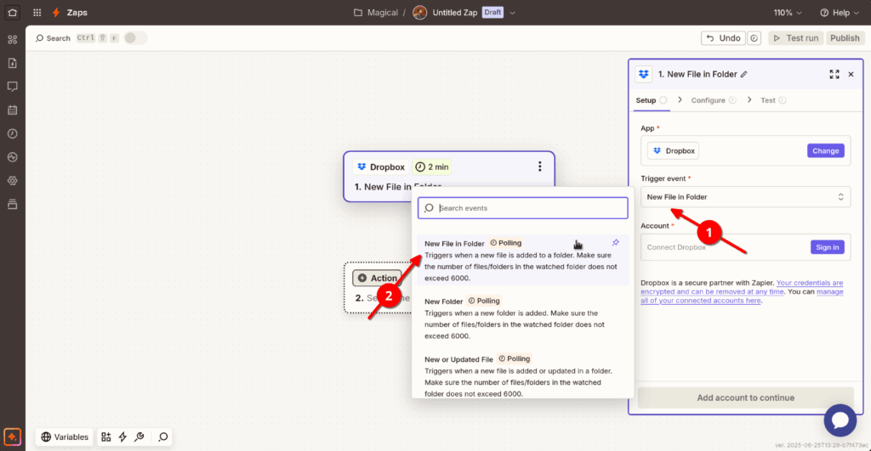Open version history icon beside Undo
This screenshot has width=871, height=451.
coord(754,38)
